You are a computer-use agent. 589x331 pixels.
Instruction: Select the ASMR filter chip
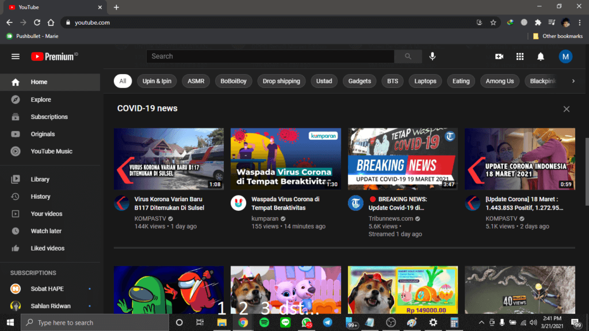(x=196, y=81)
